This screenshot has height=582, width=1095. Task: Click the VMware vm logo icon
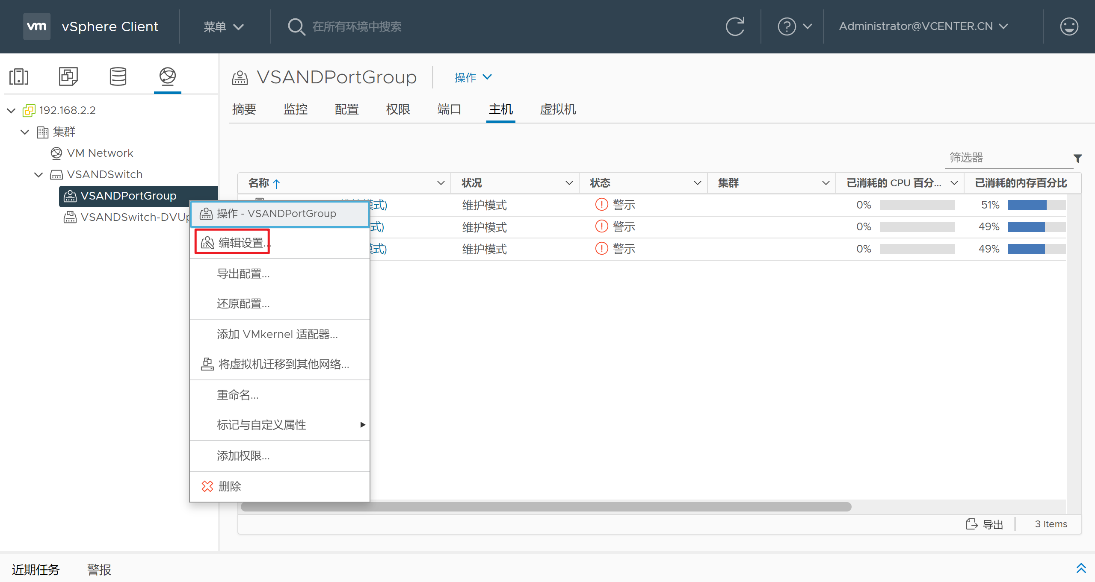pos(37,26)
